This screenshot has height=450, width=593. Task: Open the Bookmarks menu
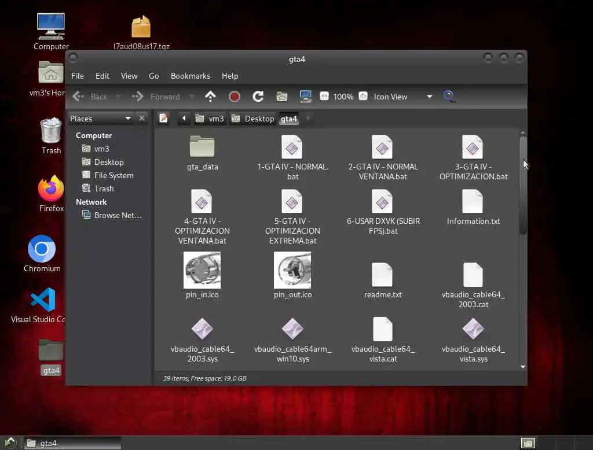coord(190,76)
